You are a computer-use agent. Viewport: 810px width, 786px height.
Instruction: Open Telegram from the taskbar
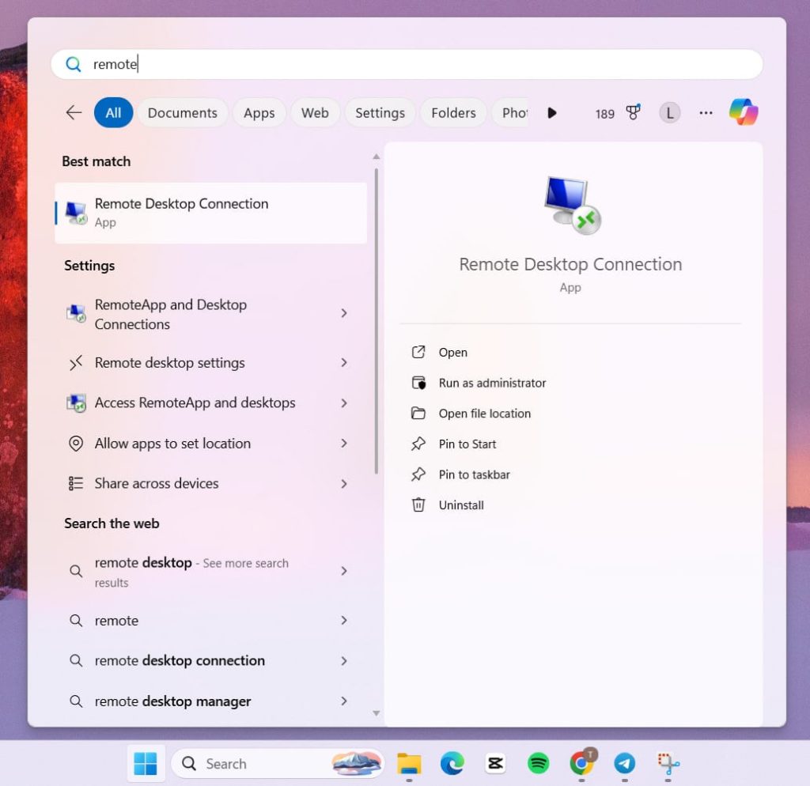pos(624,763)
